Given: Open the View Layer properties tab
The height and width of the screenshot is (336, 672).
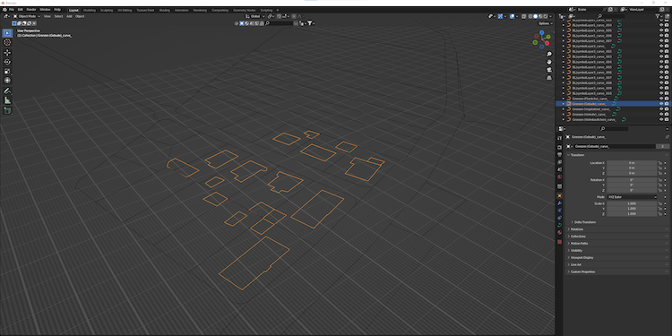Looking at the screenshot, I should pos(559,162).
